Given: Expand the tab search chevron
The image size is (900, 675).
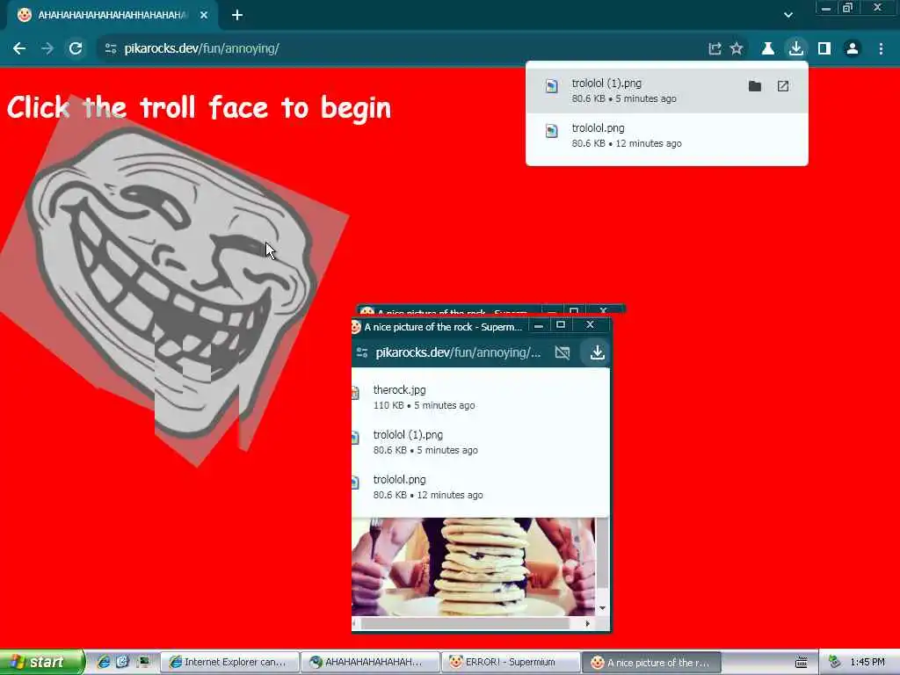Looking at the screenshot, I should [788, 15].
